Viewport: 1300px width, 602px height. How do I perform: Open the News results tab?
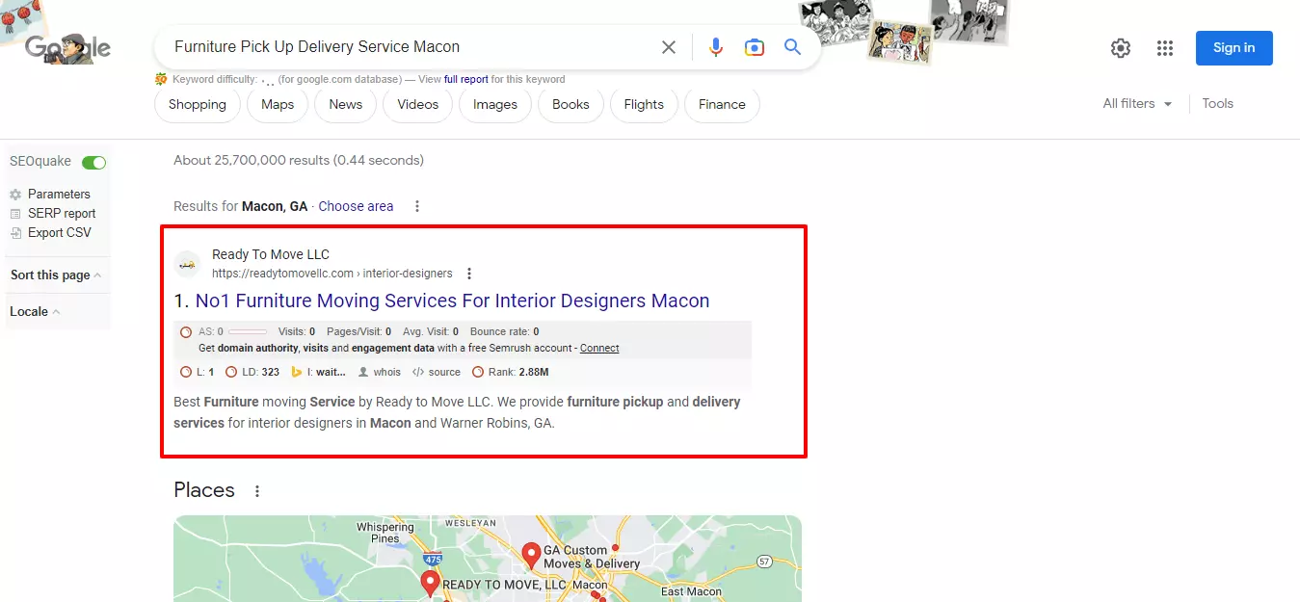[x=346, y=105]
